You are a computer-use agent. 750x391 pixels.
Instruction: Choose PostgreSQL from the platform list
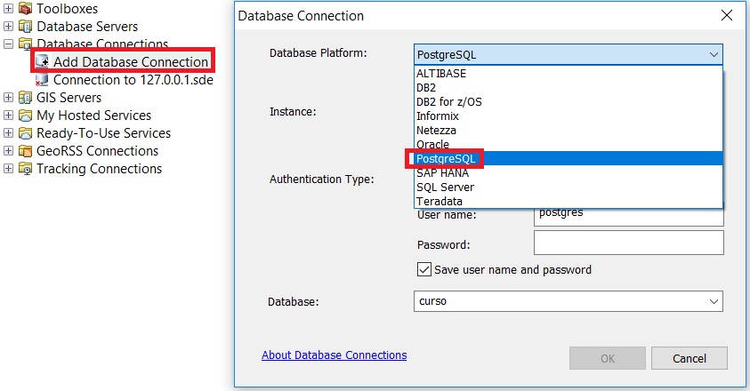coord(569,159)
